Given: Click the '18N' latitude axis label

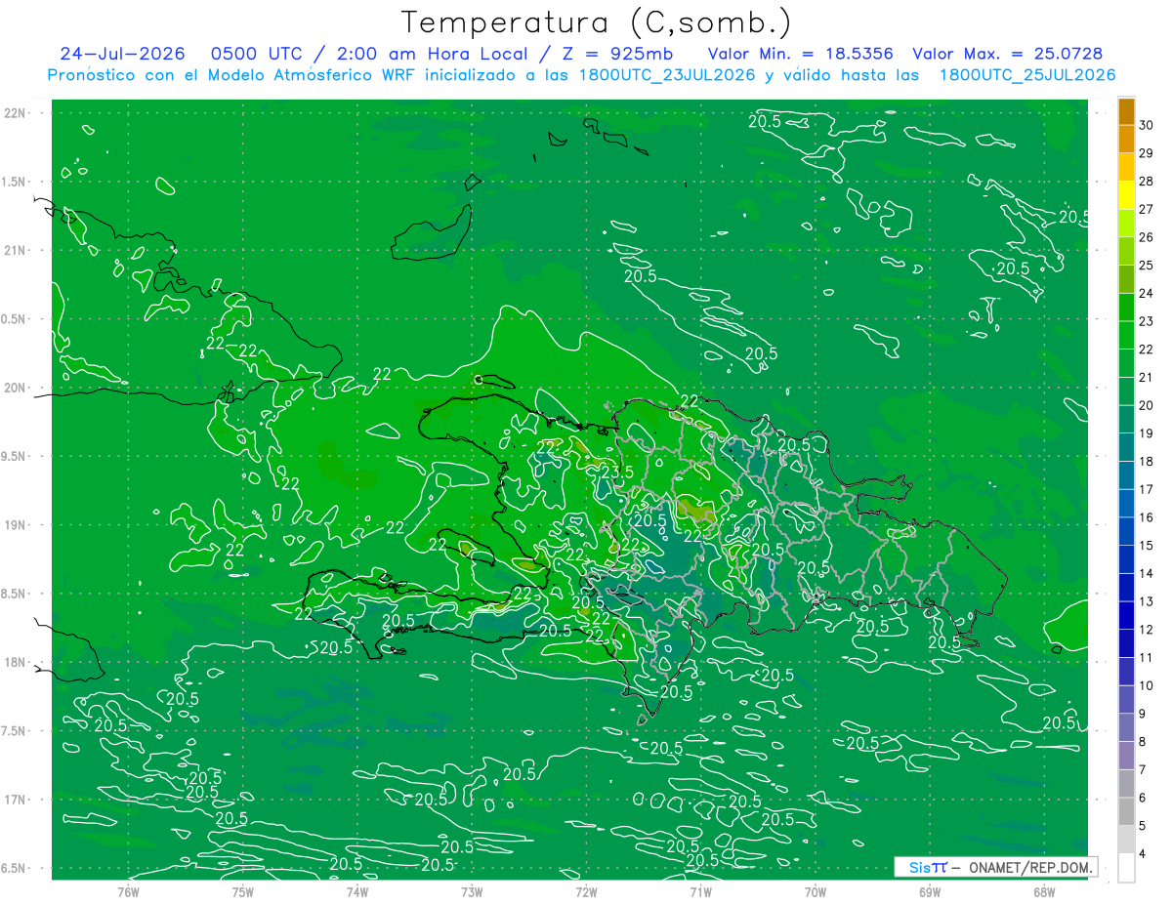Looking at the screenshot, I should pos(16,662).
